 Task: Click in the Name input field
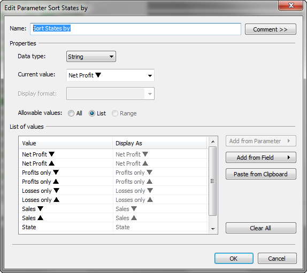[135, 29]
